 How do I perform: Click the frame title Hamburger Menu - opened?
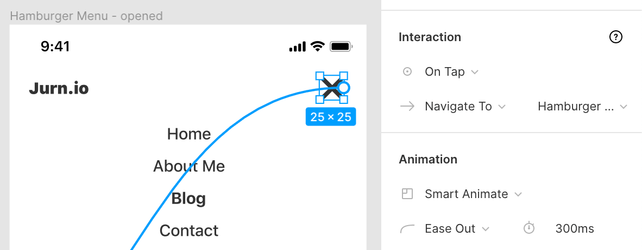click(86, 16)
